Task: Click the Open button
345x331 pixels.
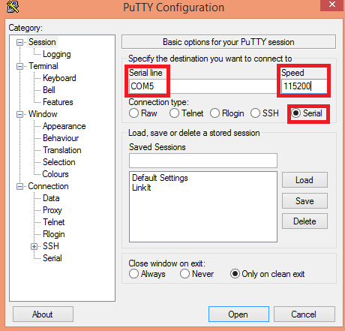Action: [238, 314]
